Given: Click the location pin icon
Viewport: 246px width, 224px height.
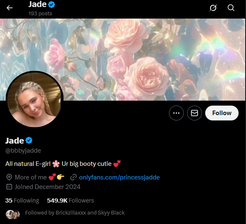Looking at the screenshot, I should coord(9,177).
